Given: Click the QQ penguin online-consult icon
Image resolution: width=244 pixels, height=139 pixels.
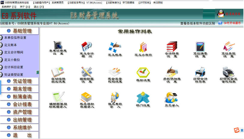Looking at the screenshot, I should (221, 14).
